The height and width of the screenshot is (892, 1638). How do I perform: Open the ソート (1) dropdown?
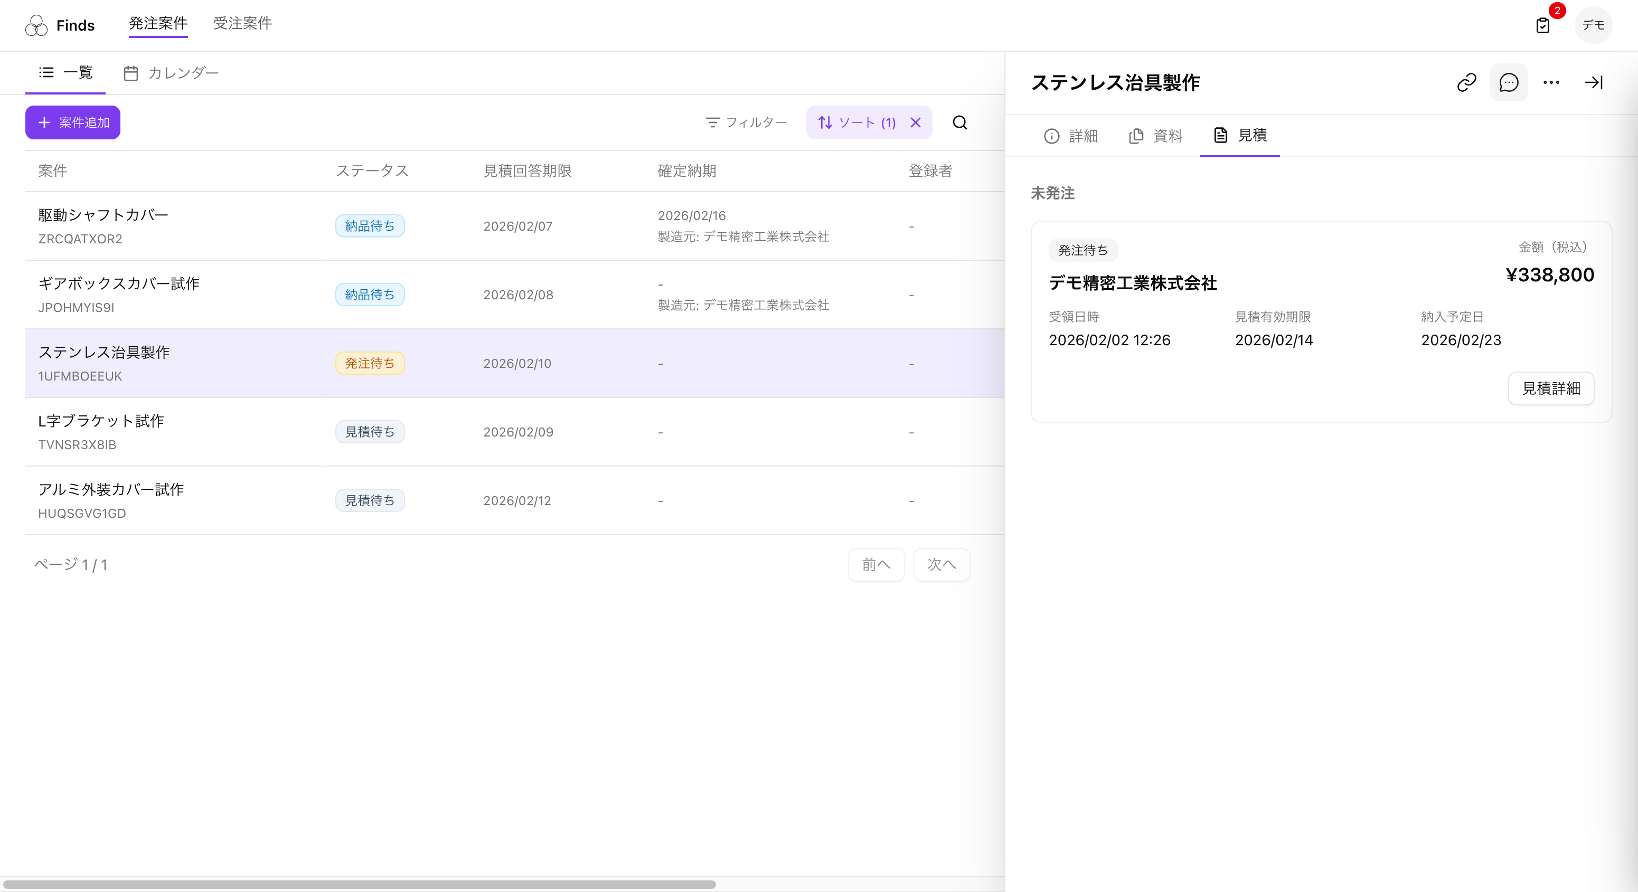tap(856, 122)
